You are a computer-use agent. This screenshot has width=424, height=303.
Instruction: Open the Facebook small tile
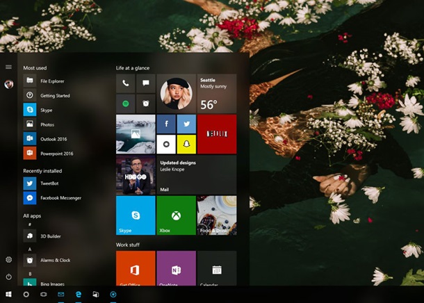166,124
